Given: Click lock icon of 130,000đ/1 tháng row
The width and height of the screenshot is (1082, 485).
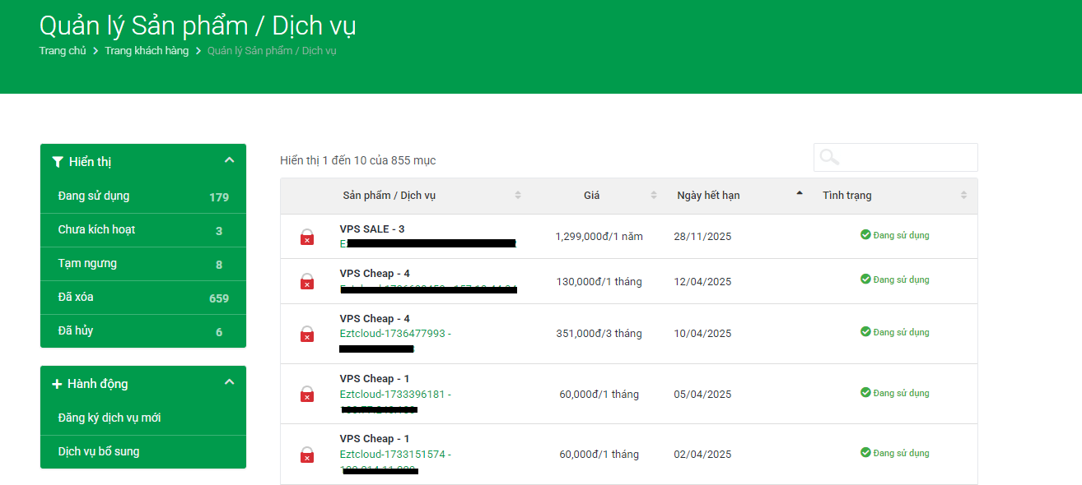Looking at the screenshot, I should (x=306, y=282).
